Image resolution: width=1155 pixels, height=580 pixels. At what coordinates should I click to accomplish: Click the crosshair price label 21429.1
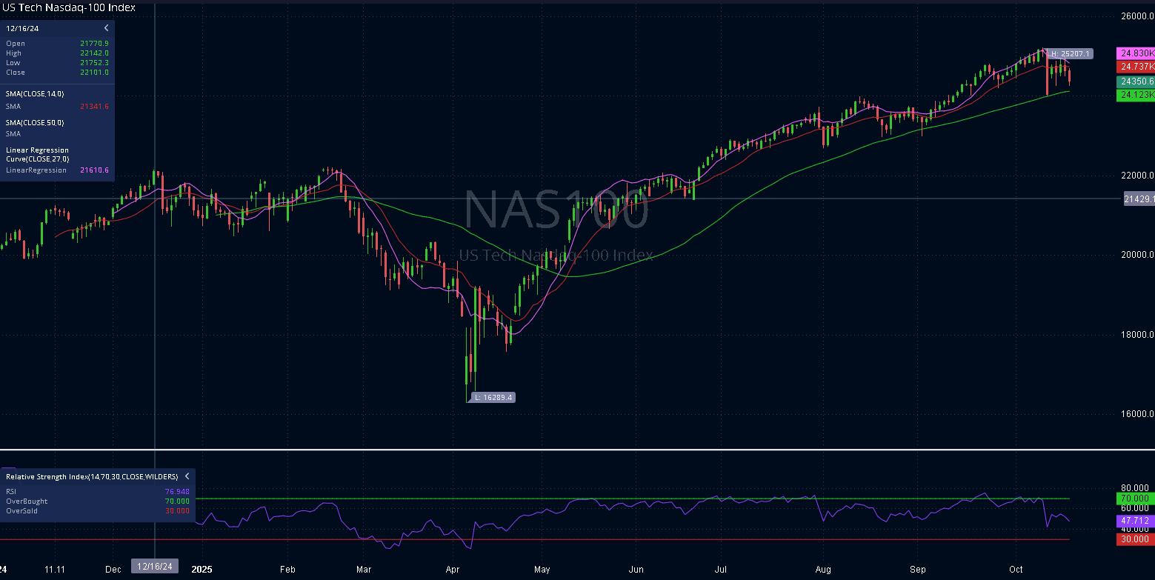point(1139,199)
